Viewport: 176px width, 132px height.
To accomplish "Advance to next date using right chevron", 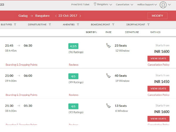I will click(80, 16).
